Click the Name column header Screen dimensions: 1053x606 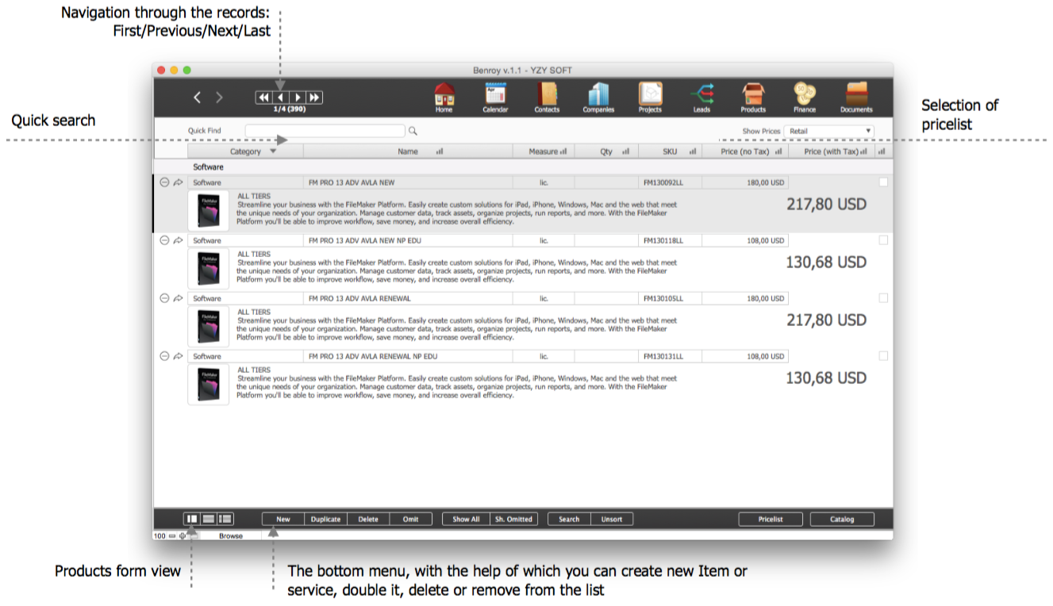[x=408, y=151]
